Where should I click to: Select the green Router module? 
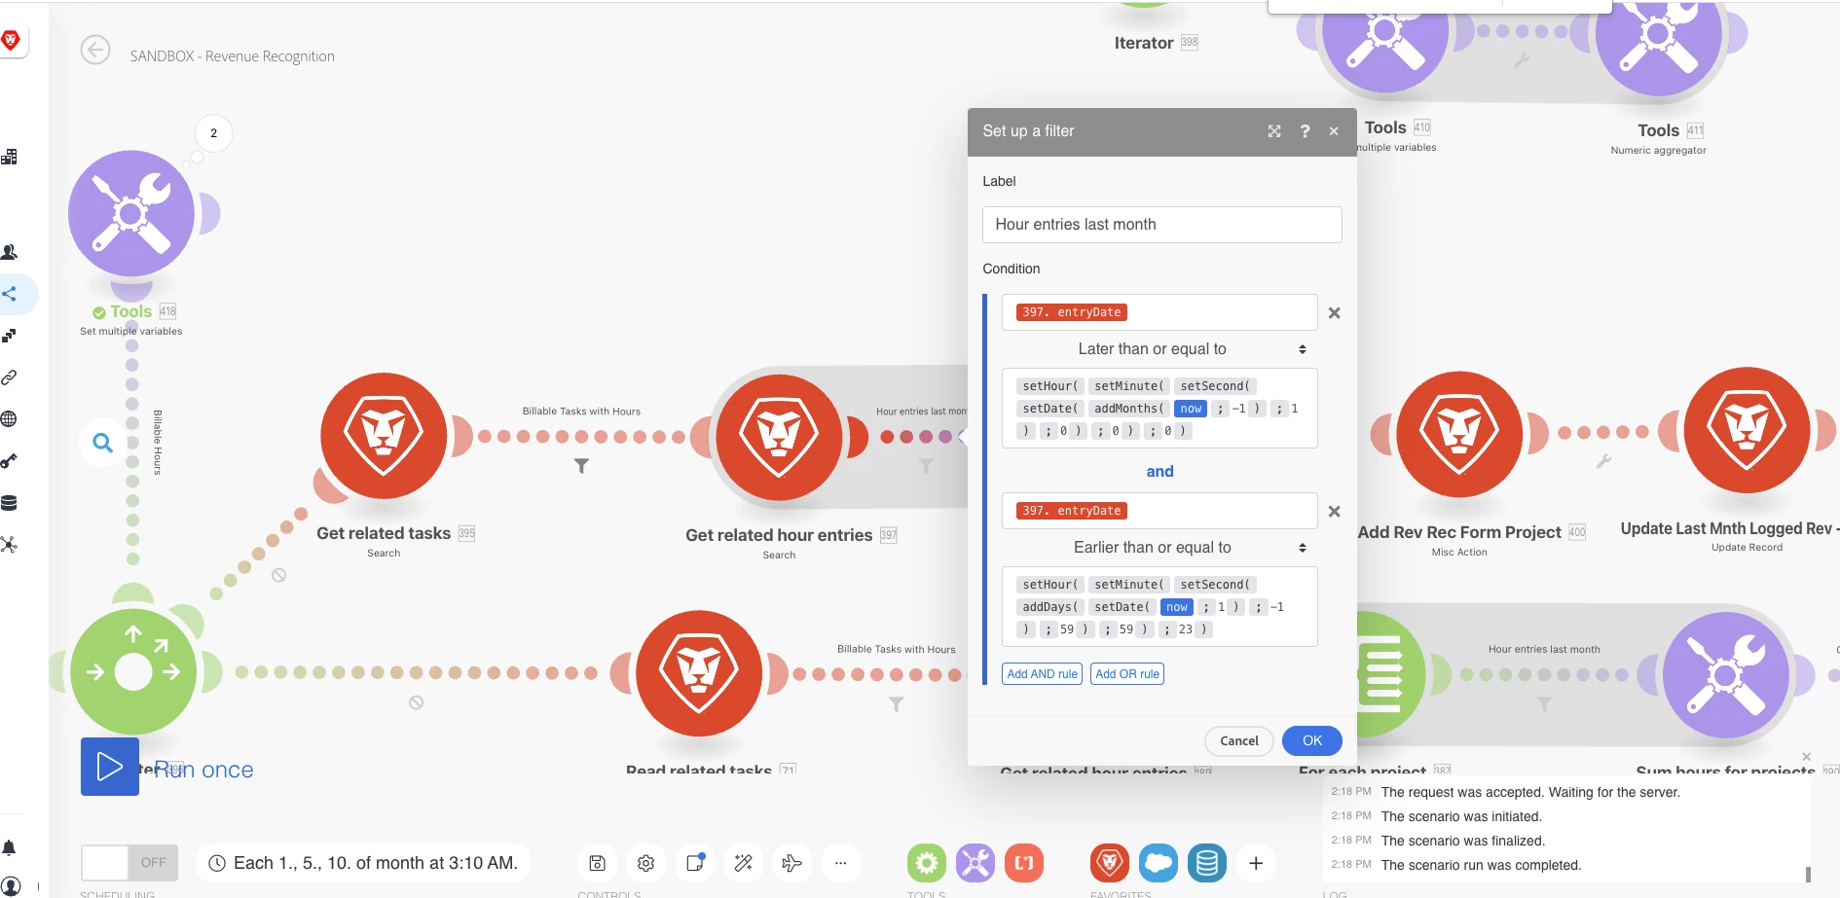pyautogui.click(x=133, y=671)
